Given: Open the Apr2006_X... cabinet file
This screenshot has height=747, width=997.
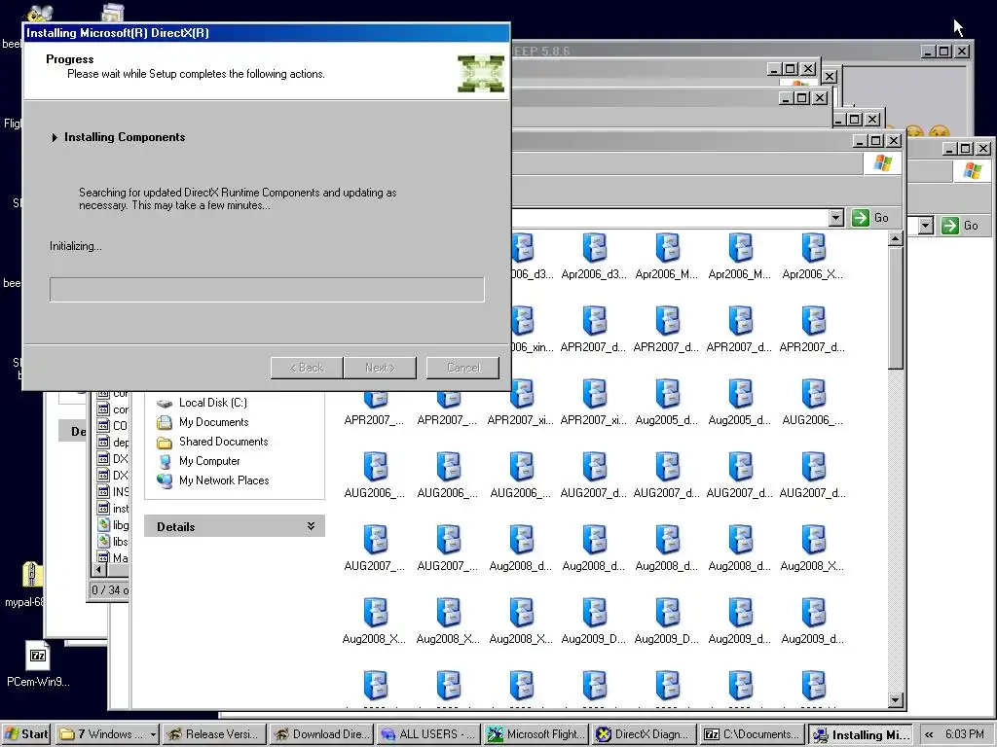Looking at the screenshot, I should coord(813,257).
